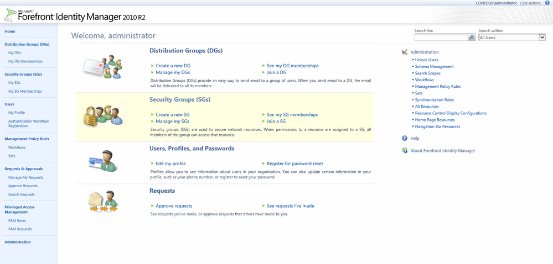Viewport: 553px width, 264px height.
Task: Open Privileged Access Management heading
Action: pos(19,209)
